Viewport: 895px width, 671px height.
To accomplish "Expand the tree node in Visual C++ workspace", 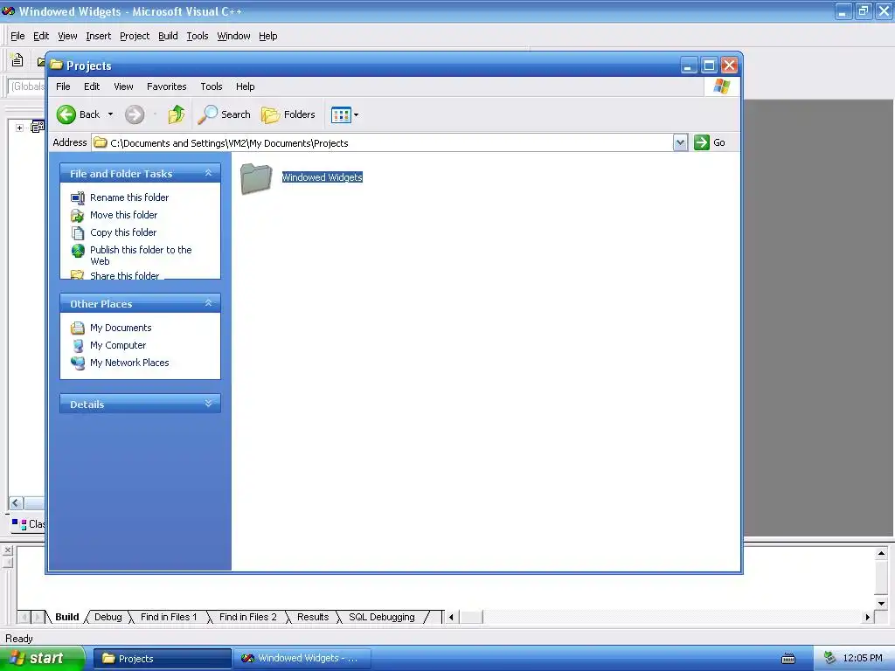I will coord(19,128).
